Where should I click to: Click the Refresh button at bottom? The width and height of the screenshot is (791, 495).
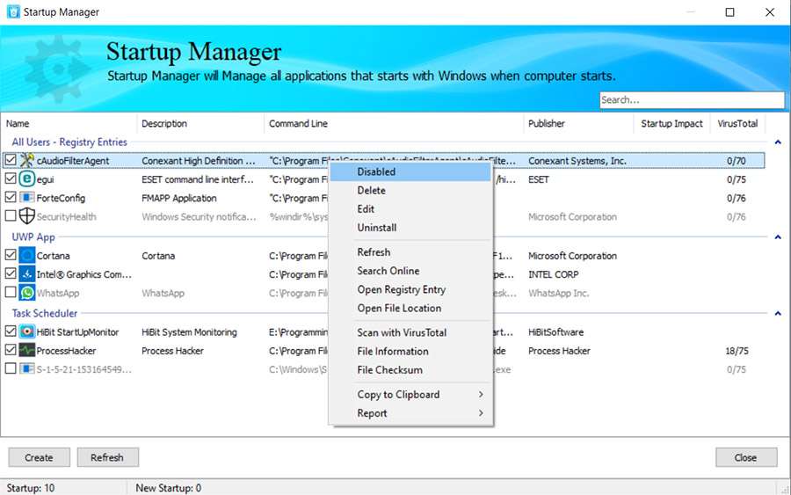[107, 457]
